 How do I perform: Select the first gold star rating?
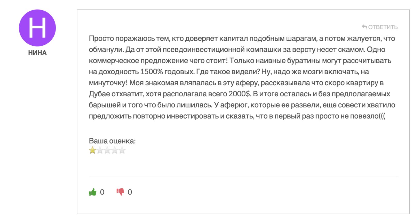92,150
